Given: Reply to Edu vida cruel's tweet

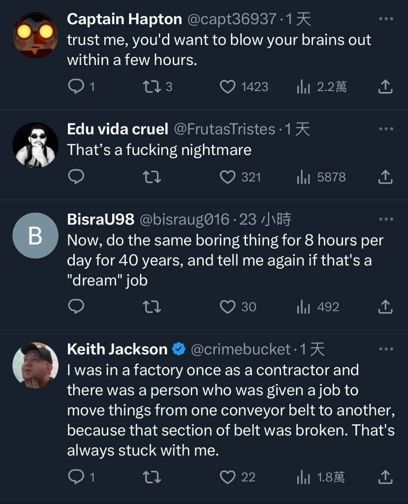Looking at the screenshot, I should [76, 177].
